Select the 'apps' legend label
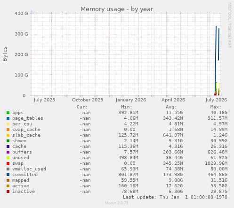234x208 pixels. [x=18, y=113]
